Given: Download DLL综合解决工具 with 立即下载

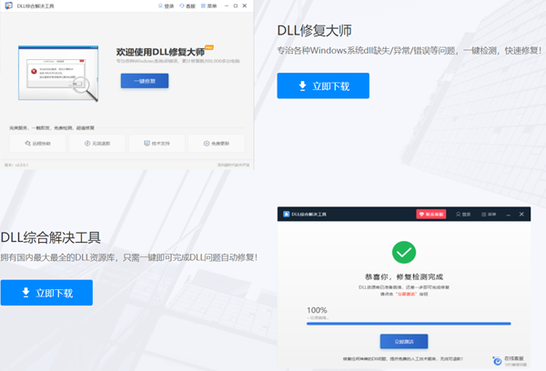Looking at the screenshot, I should tap(46, 293).
